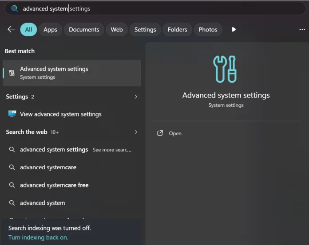Click the search magnifier icon in search box
This screenshot has width=309, height=245.
(x=14, y=9)
